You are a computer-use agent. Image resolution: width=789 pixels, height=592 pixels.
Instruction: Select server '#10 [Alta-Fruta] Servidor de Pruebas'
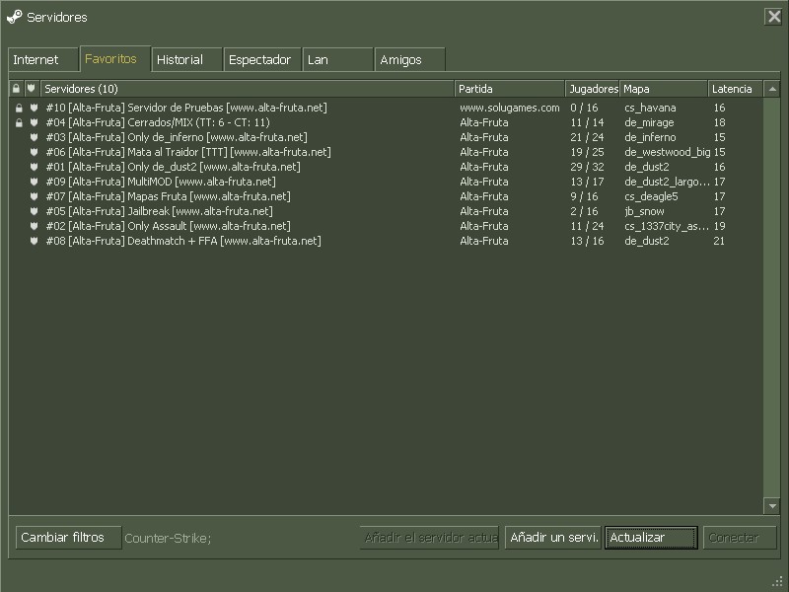tap(386, 108)
